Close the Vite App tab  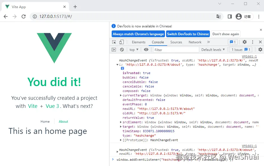(x=65, y=7)
